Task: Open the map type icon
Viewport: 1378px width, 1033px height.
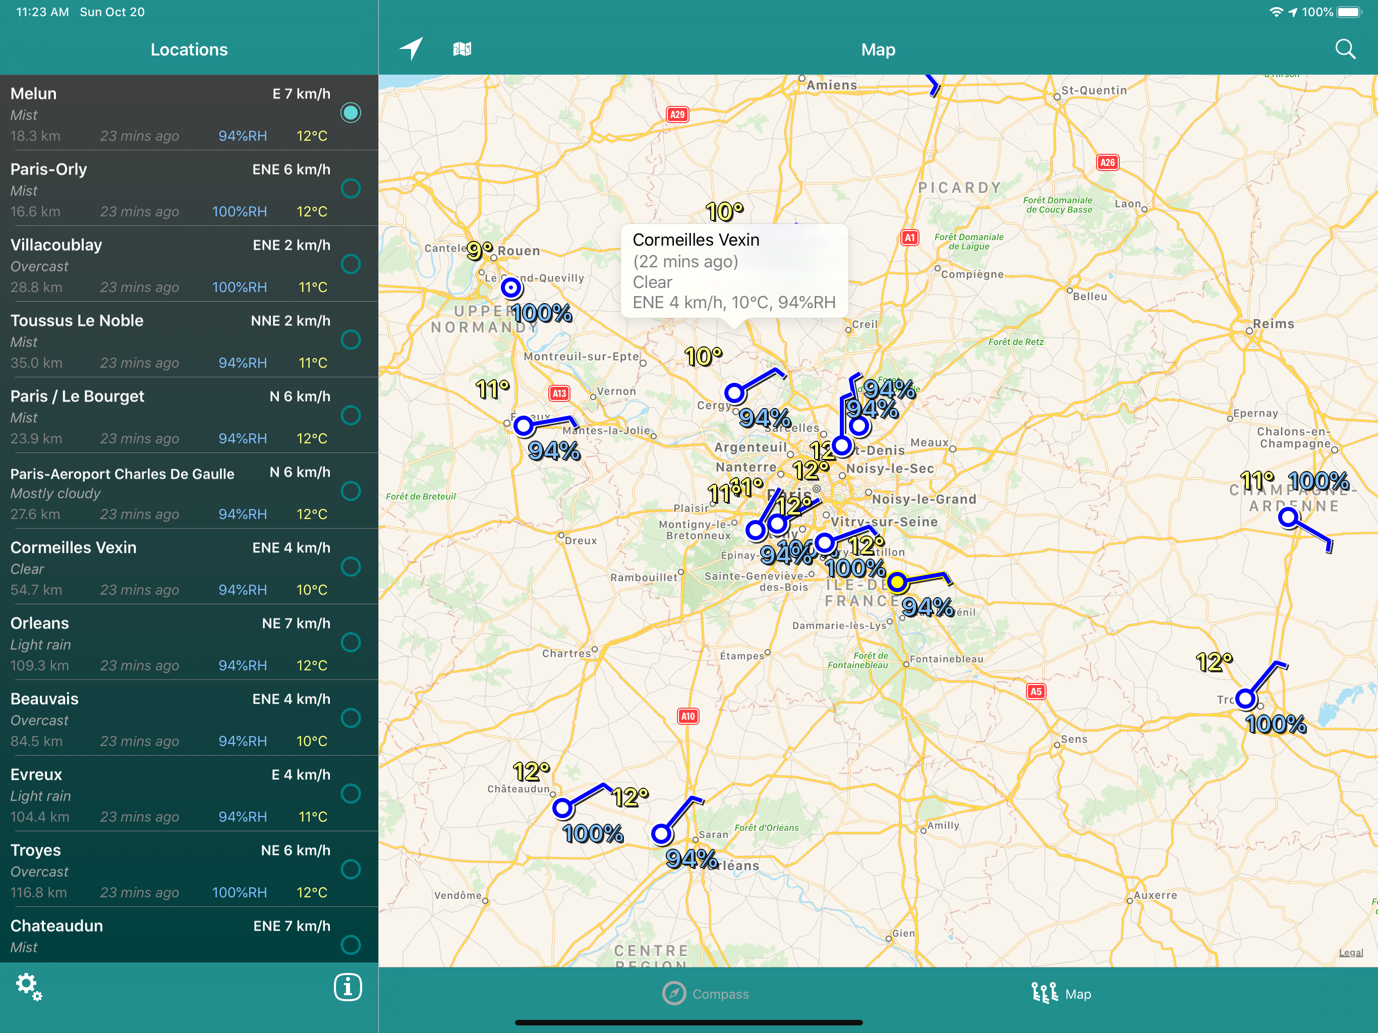Action: pos(462,48)
